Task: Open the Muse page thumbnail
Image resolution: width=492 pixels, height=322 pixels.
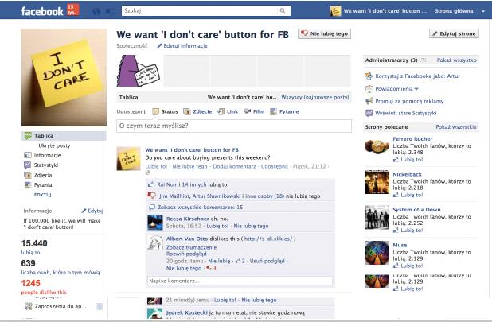Action: tap(377, 253)
